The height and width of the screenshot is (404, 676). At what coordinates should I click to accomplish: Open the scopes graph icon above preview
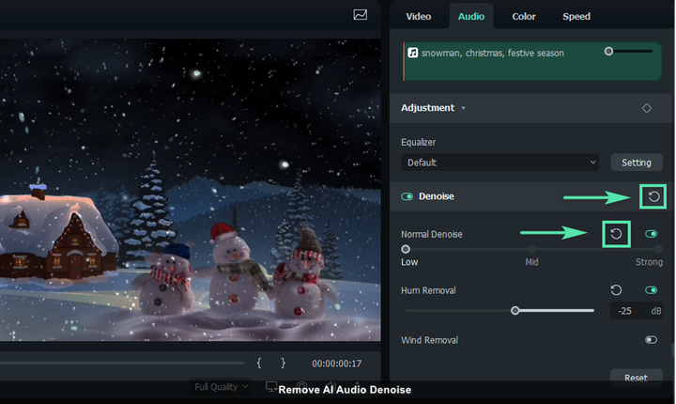click(x=361, y=15)
